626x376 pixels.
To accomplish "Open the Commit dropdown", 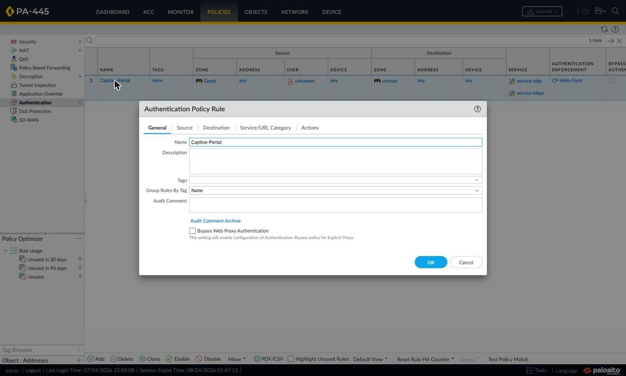I will [542, 11].
